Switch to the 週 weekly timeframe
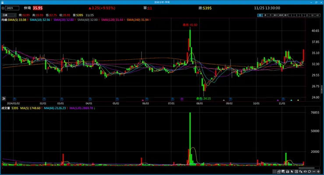Image resolution: width=324 pixels, height=175 pixels. click(265, 15)
